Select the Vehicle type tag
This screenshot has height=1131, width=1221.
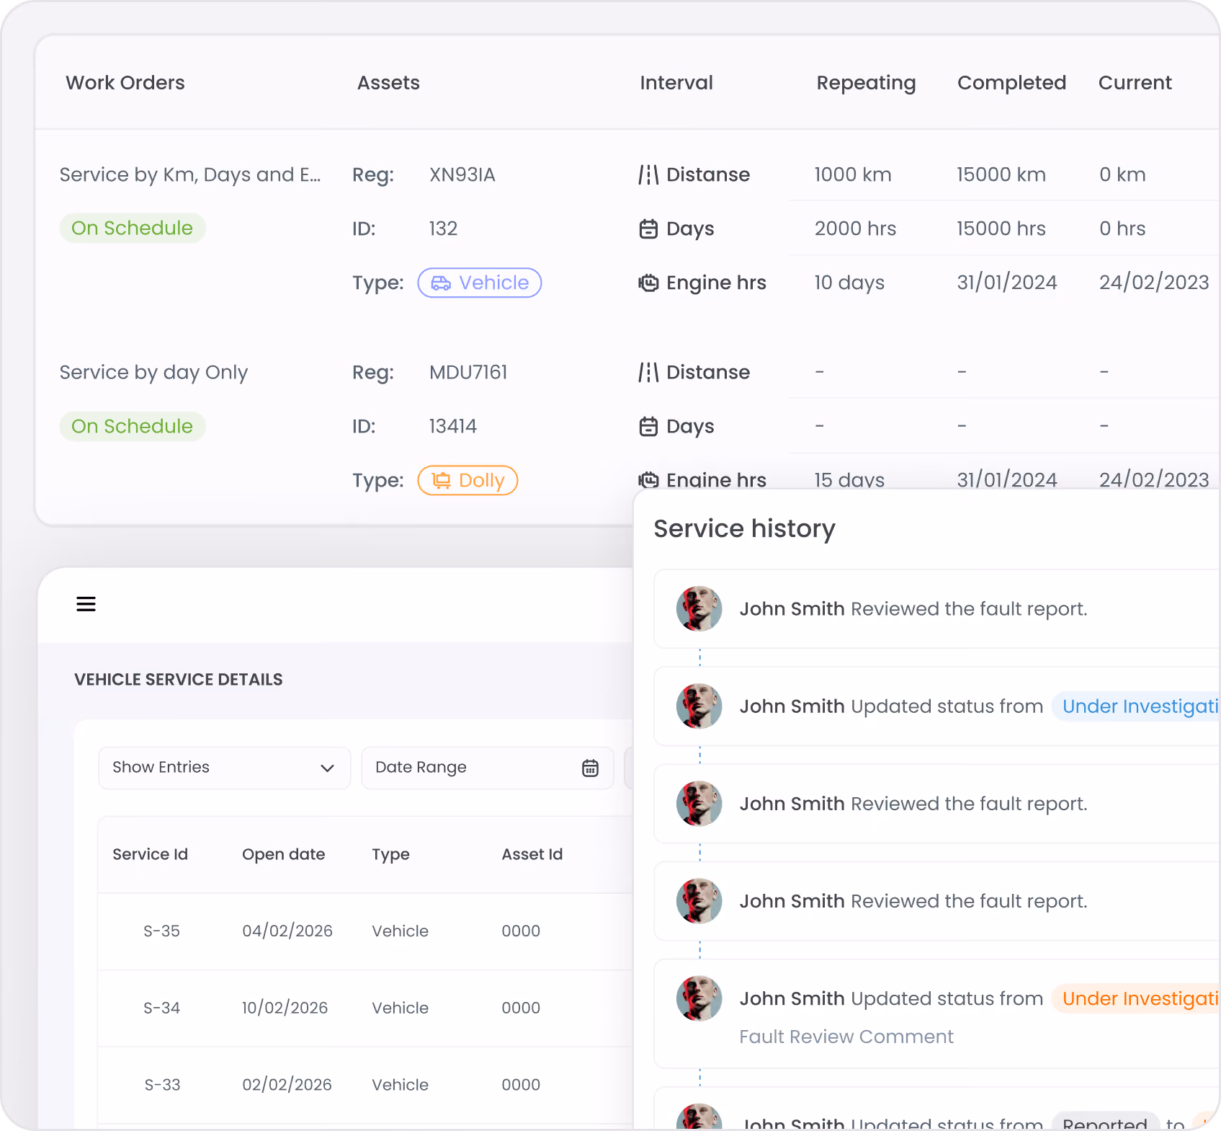point(480,283)
